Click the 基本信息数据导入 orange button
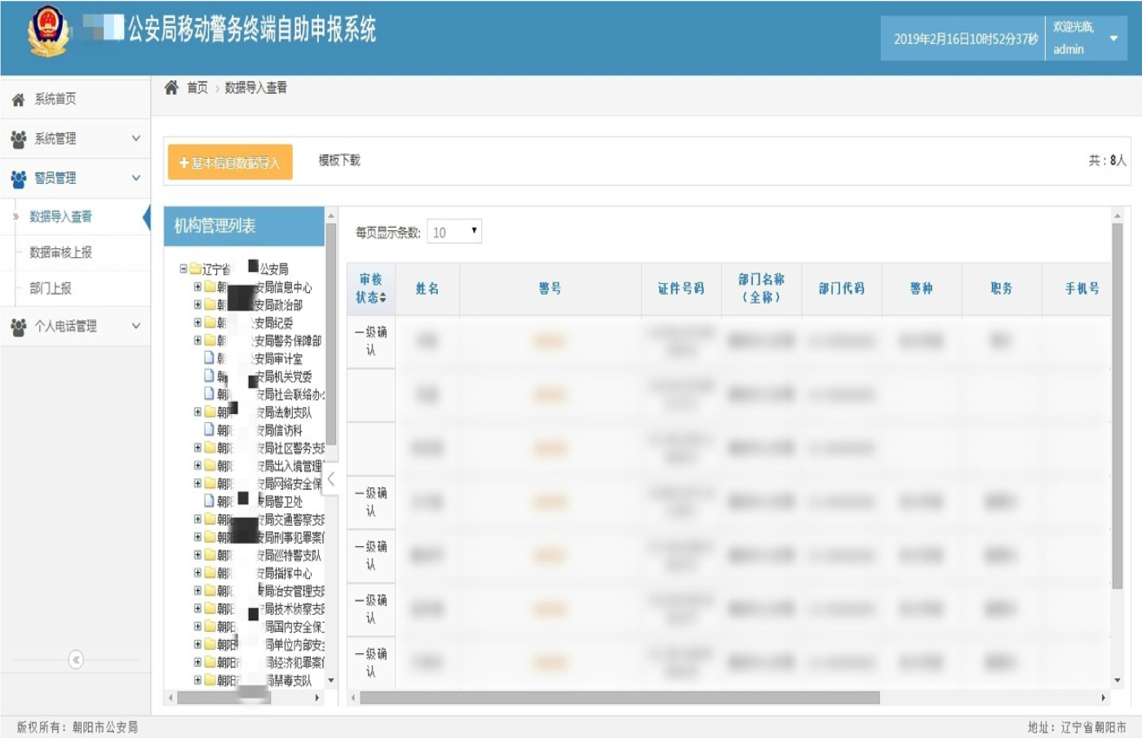The width and height of the screenshot is (1142, 738). [230, 162]
